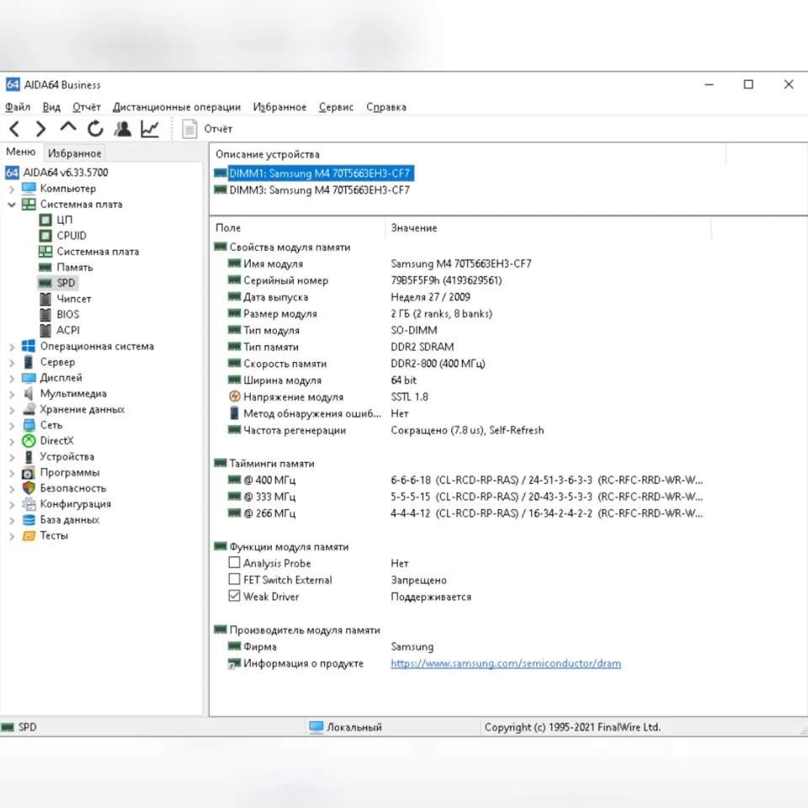Go forward with the right arrow toolbar icon
This screenshot has height=808, width=808.
tap(40, 129)
